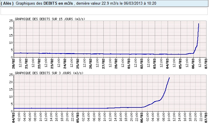Click "26/02" on the 15-day chart axis

coord(91,64)
